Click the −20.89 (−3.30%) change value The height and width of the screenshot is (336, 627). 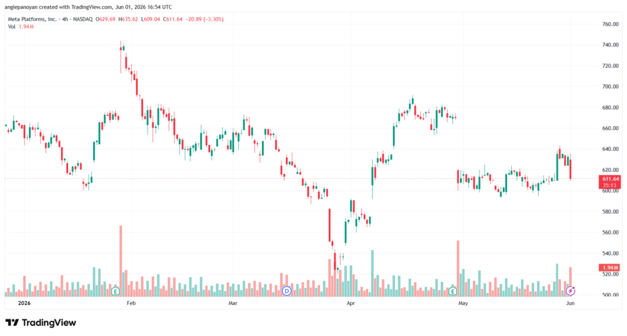206,19
